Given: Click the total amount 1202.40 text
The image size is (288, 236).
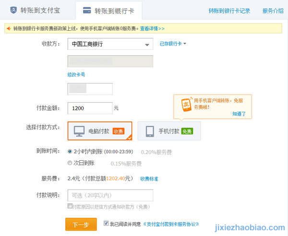Looking at the screenshot, I should pos(116,178).
